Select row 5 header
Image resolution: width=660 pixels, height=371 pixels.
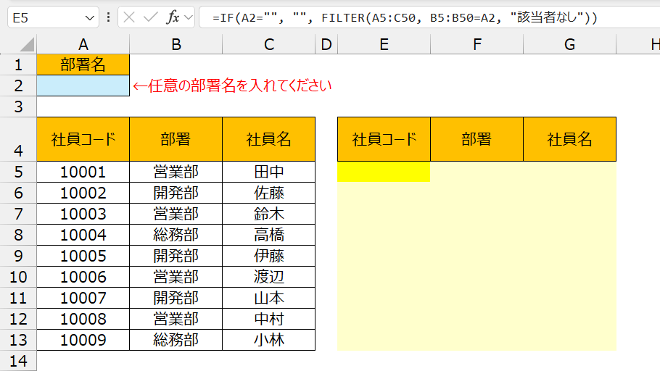tap(18, 172)
